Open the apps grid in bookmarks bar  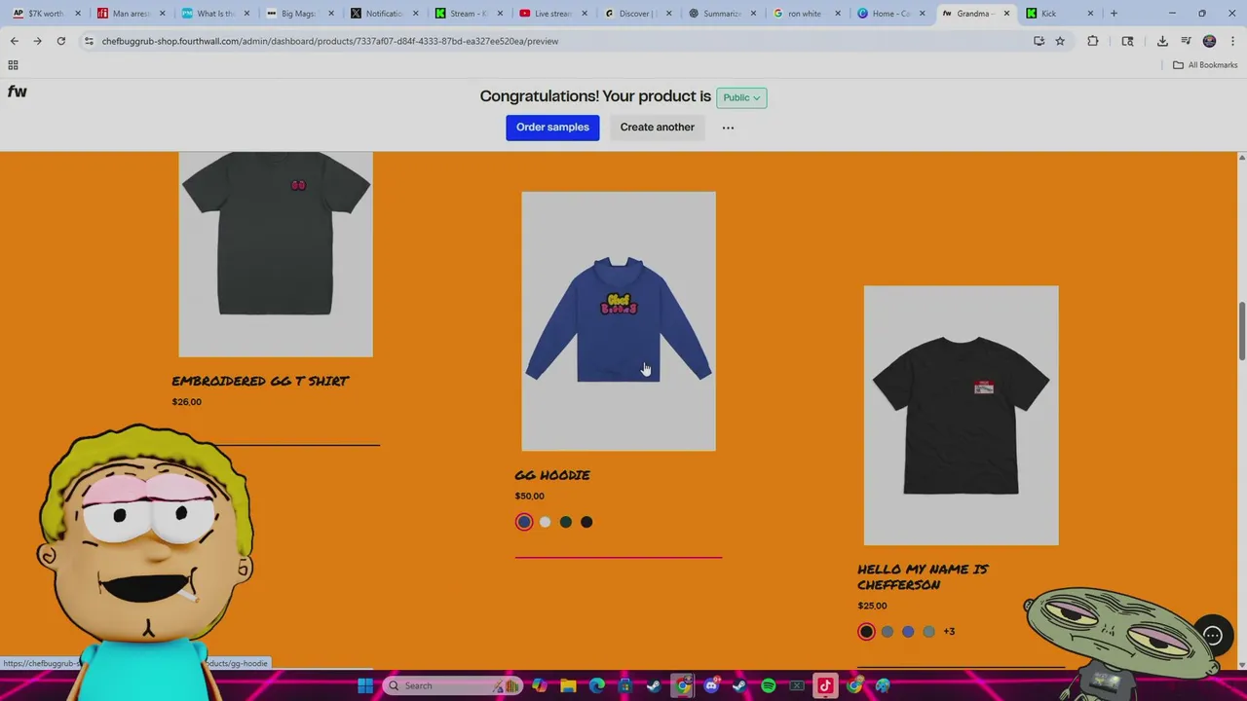[13, 65]
